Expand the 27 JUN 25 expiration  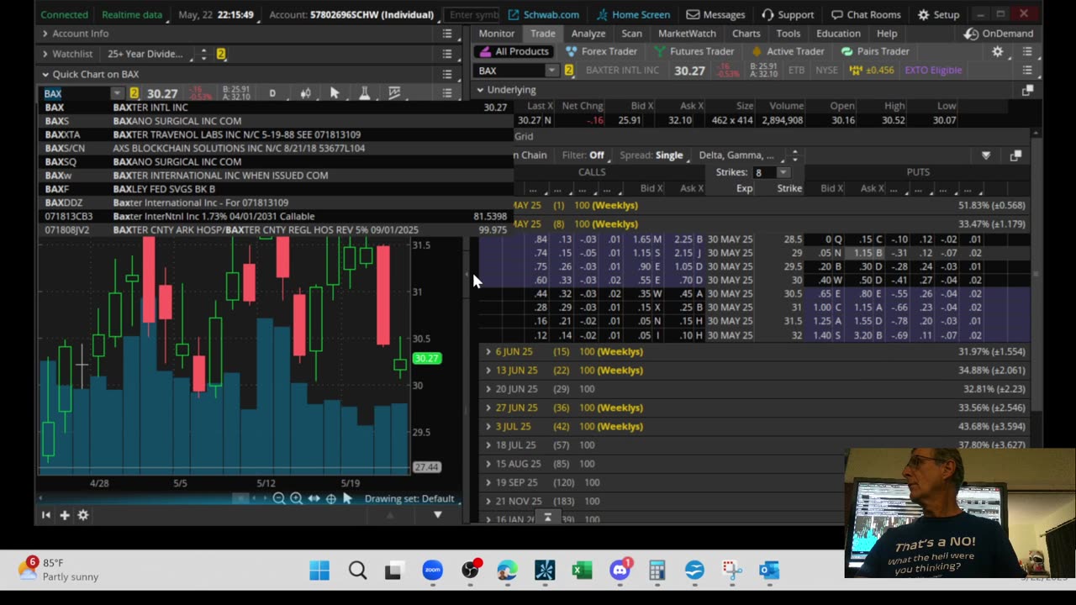pyautogui.click(x=488, y=408)
